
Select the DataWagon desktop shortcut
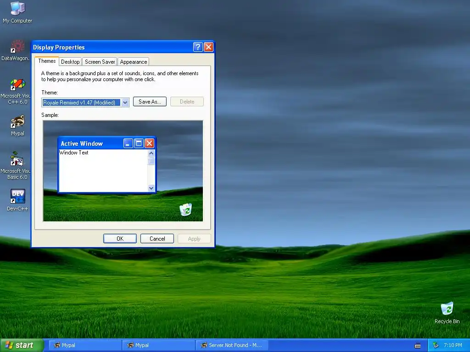[16, 50]
